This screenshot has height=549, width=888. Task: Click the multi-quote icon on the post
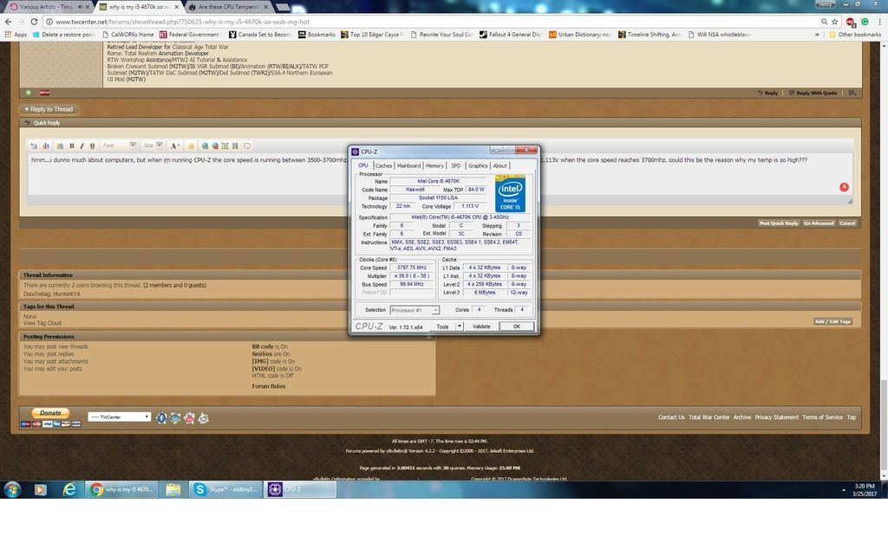click(852, 93)
